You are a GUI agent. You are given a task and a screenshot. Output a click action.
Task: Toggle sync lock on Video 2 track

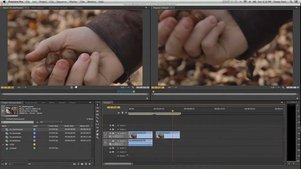tap(113, 130)
